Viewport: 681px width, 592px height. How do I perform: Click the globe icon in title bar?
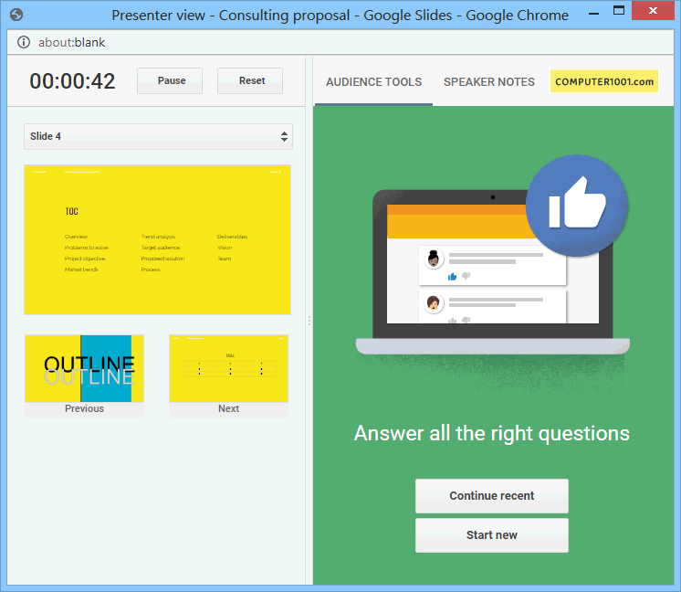(16, 15)
